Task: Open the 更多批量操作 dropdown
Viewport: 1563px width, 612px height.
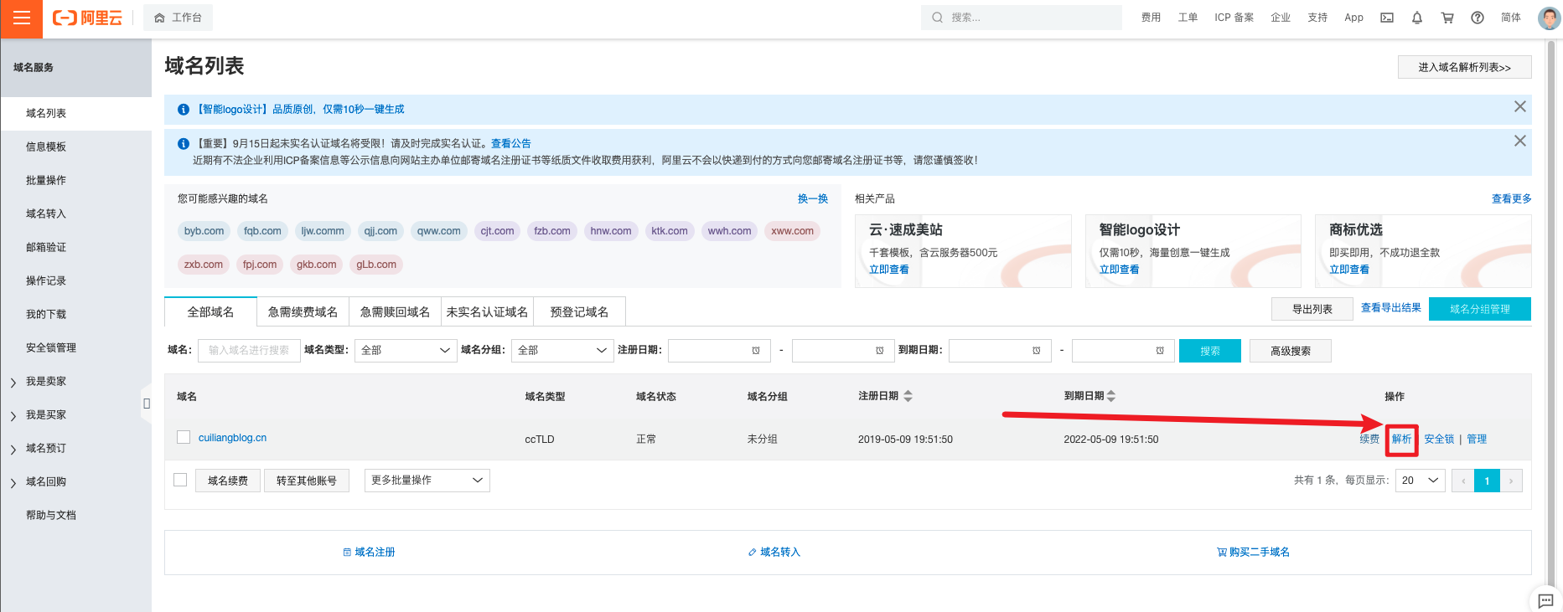Action: click(x=427, y=481)
